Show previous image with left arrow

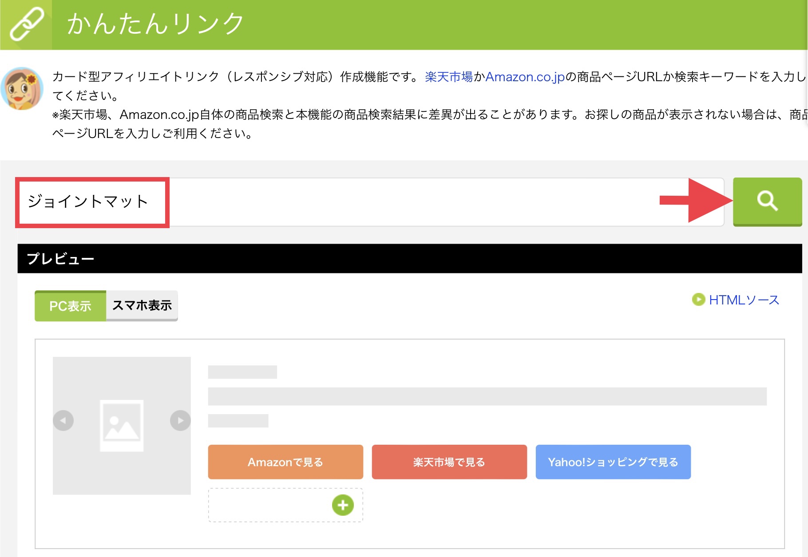63,420
